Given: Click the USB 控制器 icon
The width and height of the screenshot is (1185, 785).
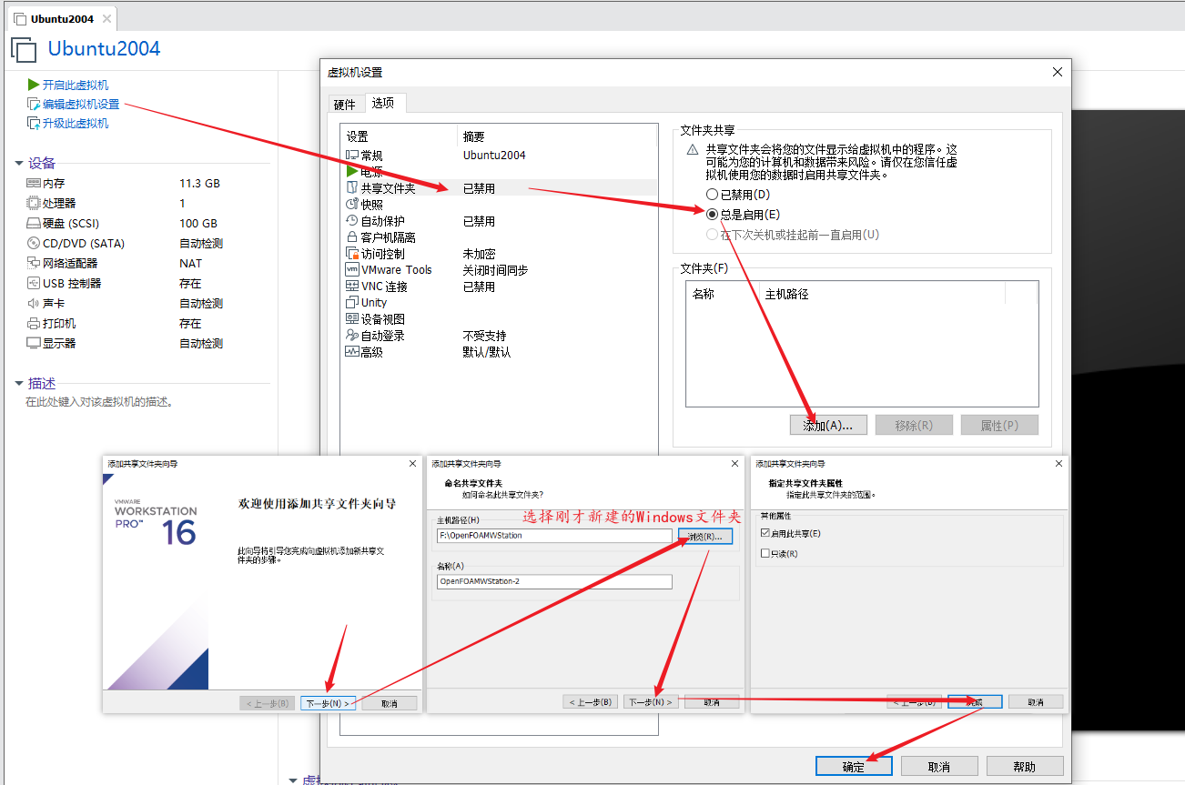Looking at the screenshot, I should tap(34, 283).
